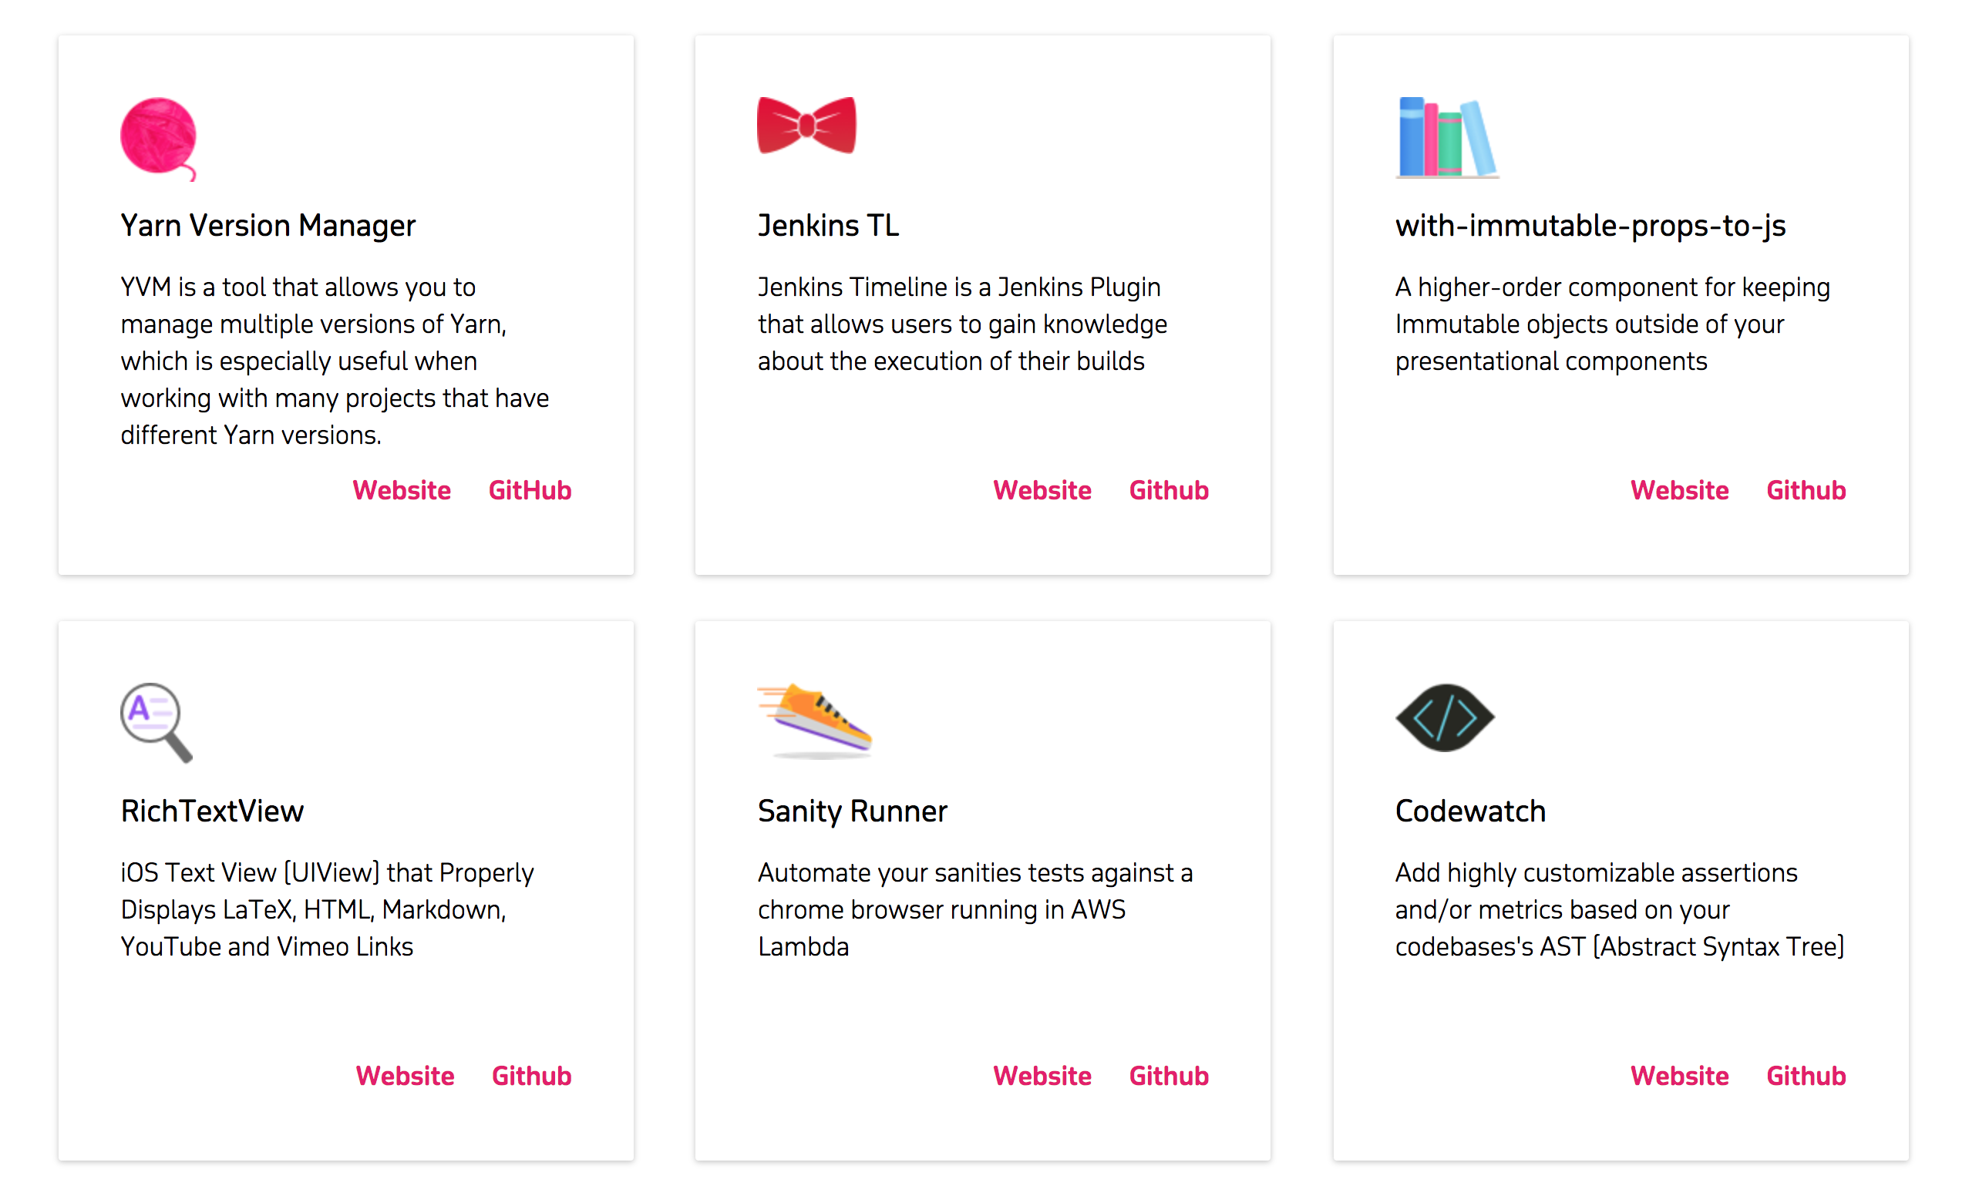
Task: Open the Jenkins TL Website link
Action: pyautogui.click(x=1043, y=490)
